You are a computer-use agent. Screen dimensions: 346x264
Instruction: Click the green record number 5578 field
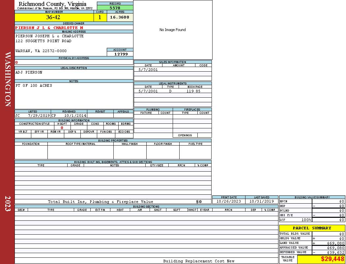[x=115, y=8]
